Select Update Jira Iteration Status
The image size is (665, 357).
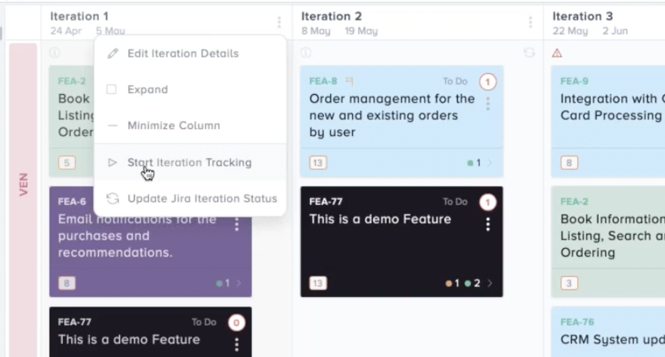coord(202,198)
